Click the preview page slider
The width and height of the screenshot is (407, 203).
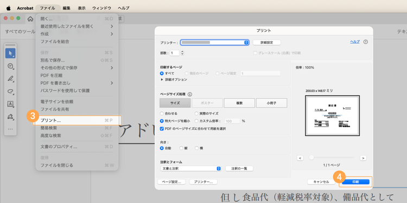pos(332,158)
